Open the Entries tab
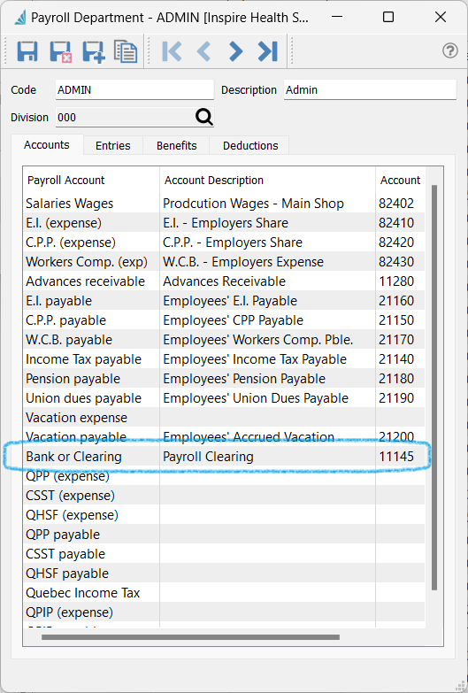This screenshot has width=468, height=693. point(113,145)
